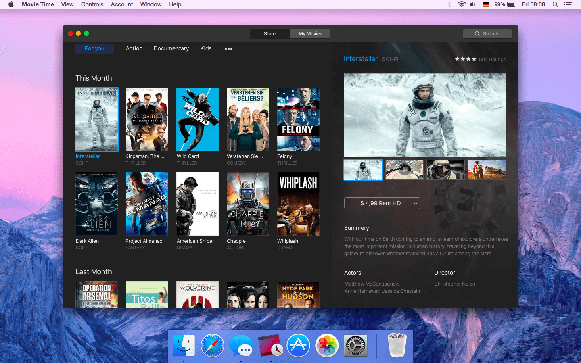
Task: Select the Hyde Park on Hudson poster
Action: (298, 294)
